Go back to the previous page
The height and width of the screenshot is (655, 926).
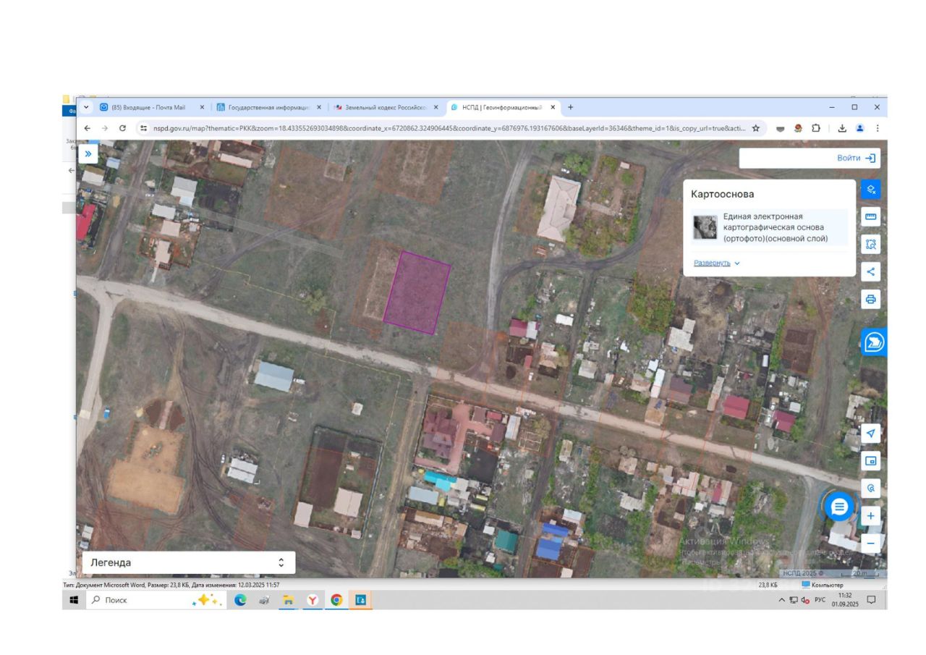[88, 128]
